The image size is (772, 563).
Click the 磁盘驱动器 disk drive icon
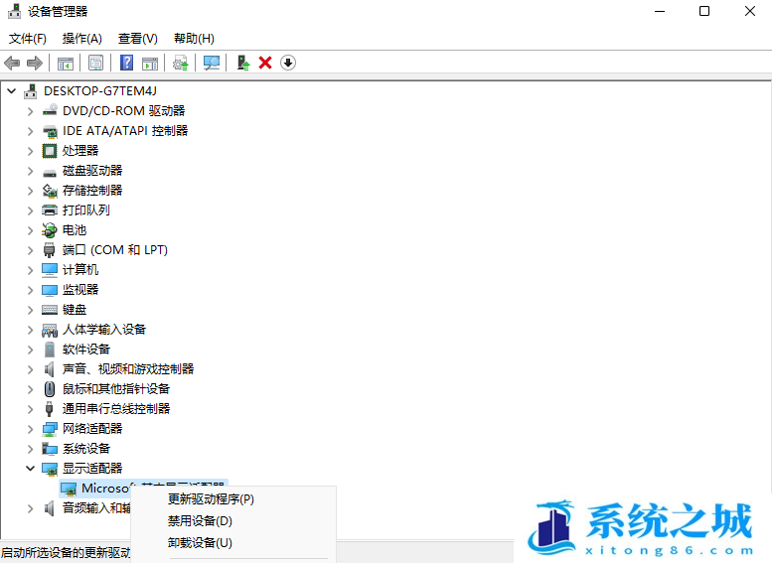pyautogui.click(x=50, y=172)
